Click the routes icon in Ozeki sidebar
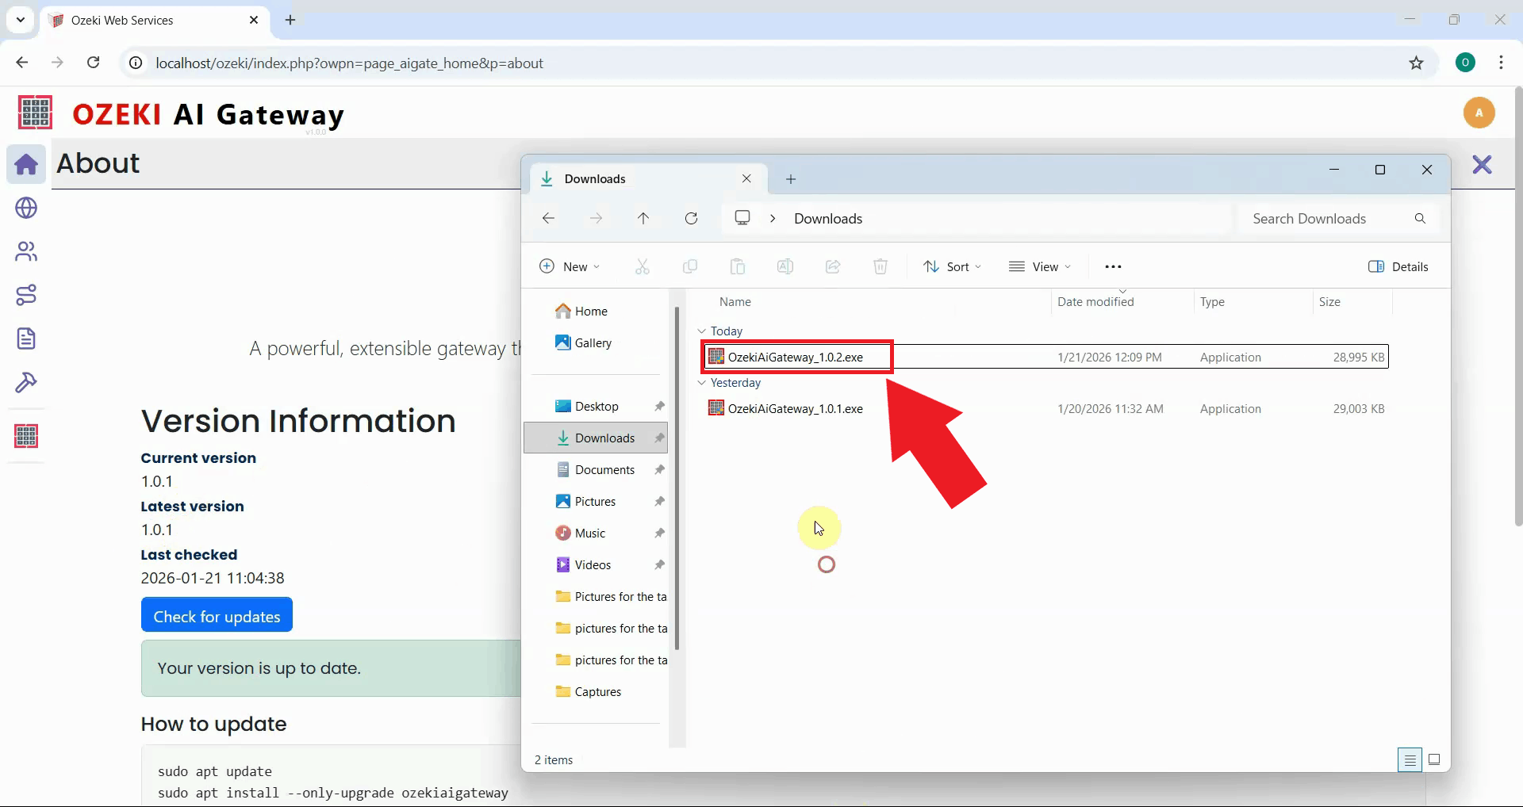Viewport: 1523px width, 807px height. 26,295
